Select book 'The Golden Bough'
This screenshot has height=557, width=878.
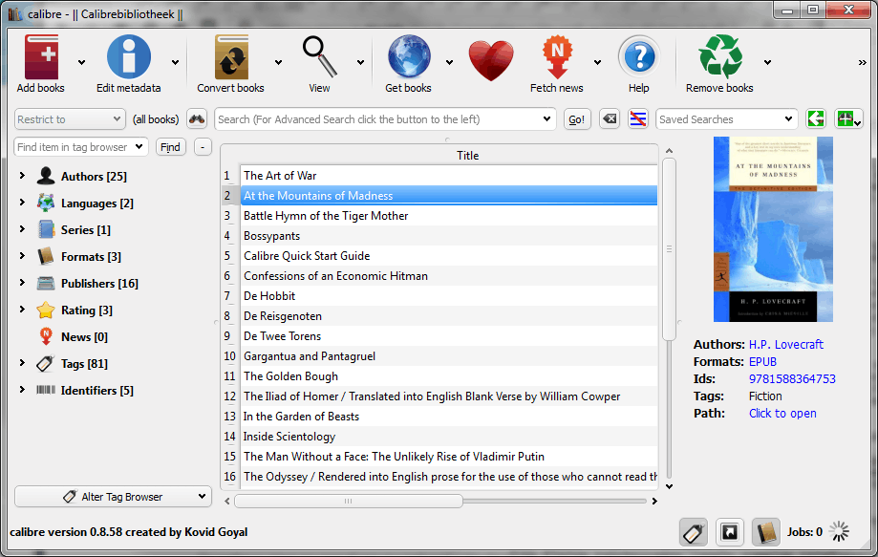click(x=448, y=376)
